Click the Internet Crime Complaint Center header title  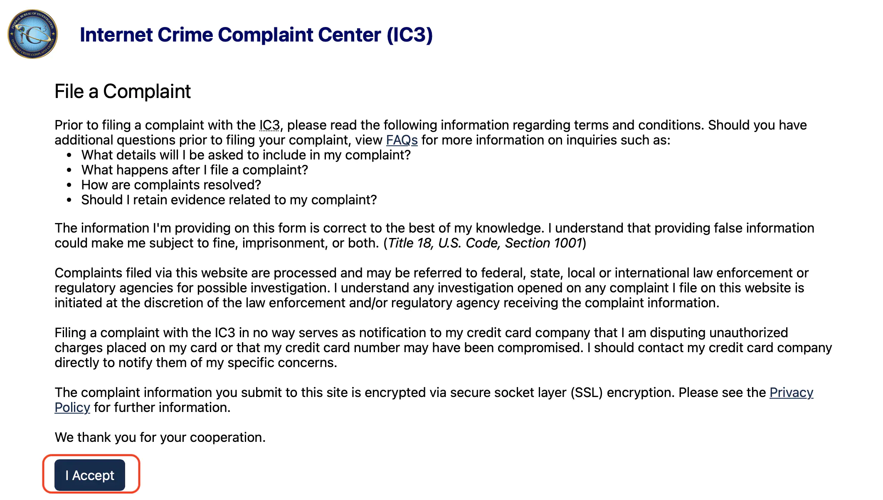tap(256, 35)
